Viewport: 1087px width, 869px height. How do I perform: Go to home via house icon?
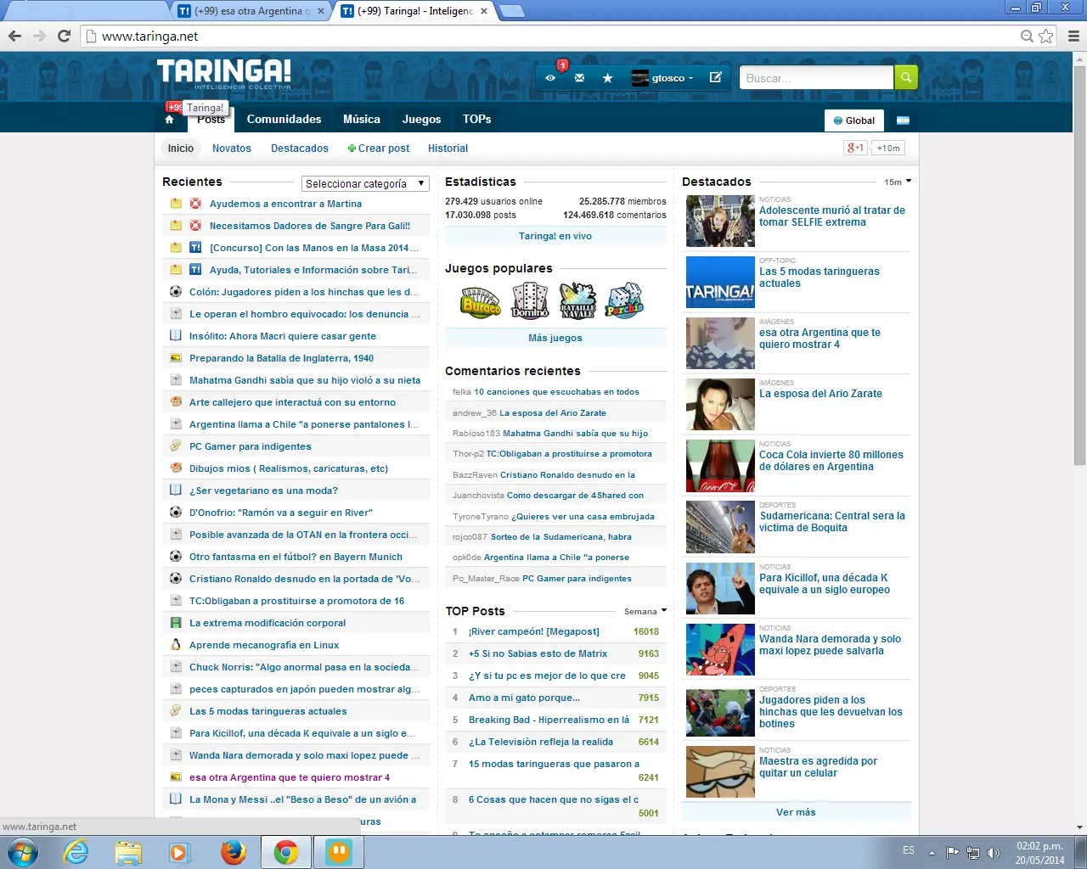169,120
